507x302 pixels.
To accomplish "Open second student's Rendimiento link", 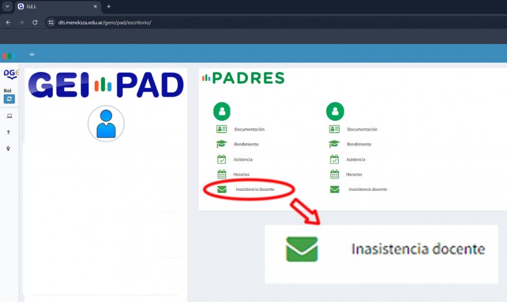I will click(x=359, y=144).
